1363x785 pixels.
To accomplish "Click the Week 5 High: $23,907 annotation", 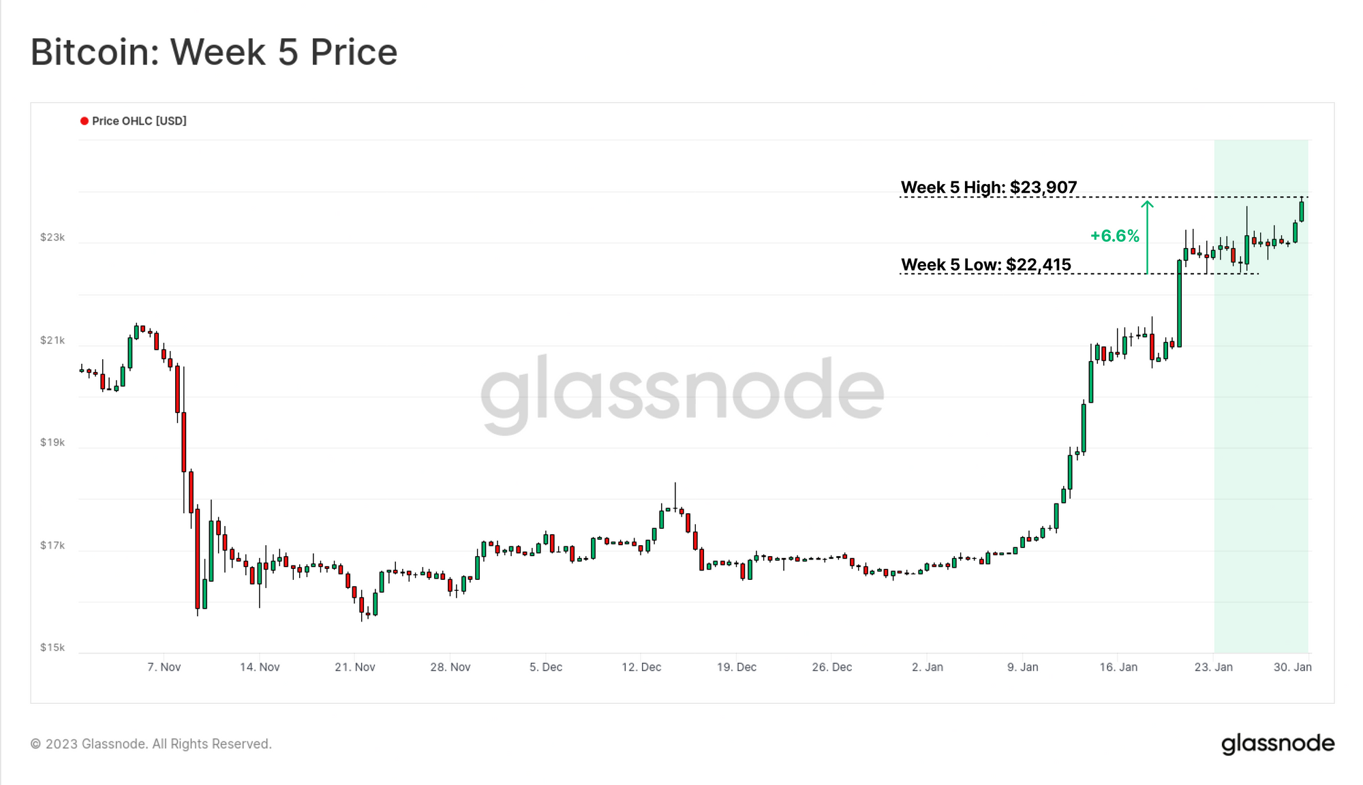I will pos(989,187).
